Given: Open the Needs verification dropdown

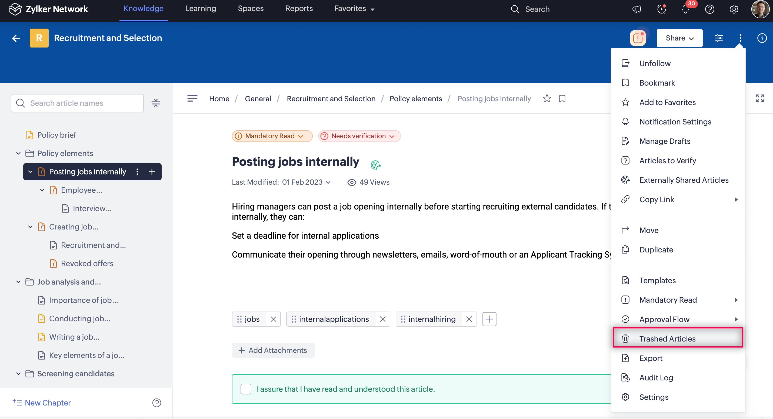Looking at the screenshot, I should coord(359,136).
